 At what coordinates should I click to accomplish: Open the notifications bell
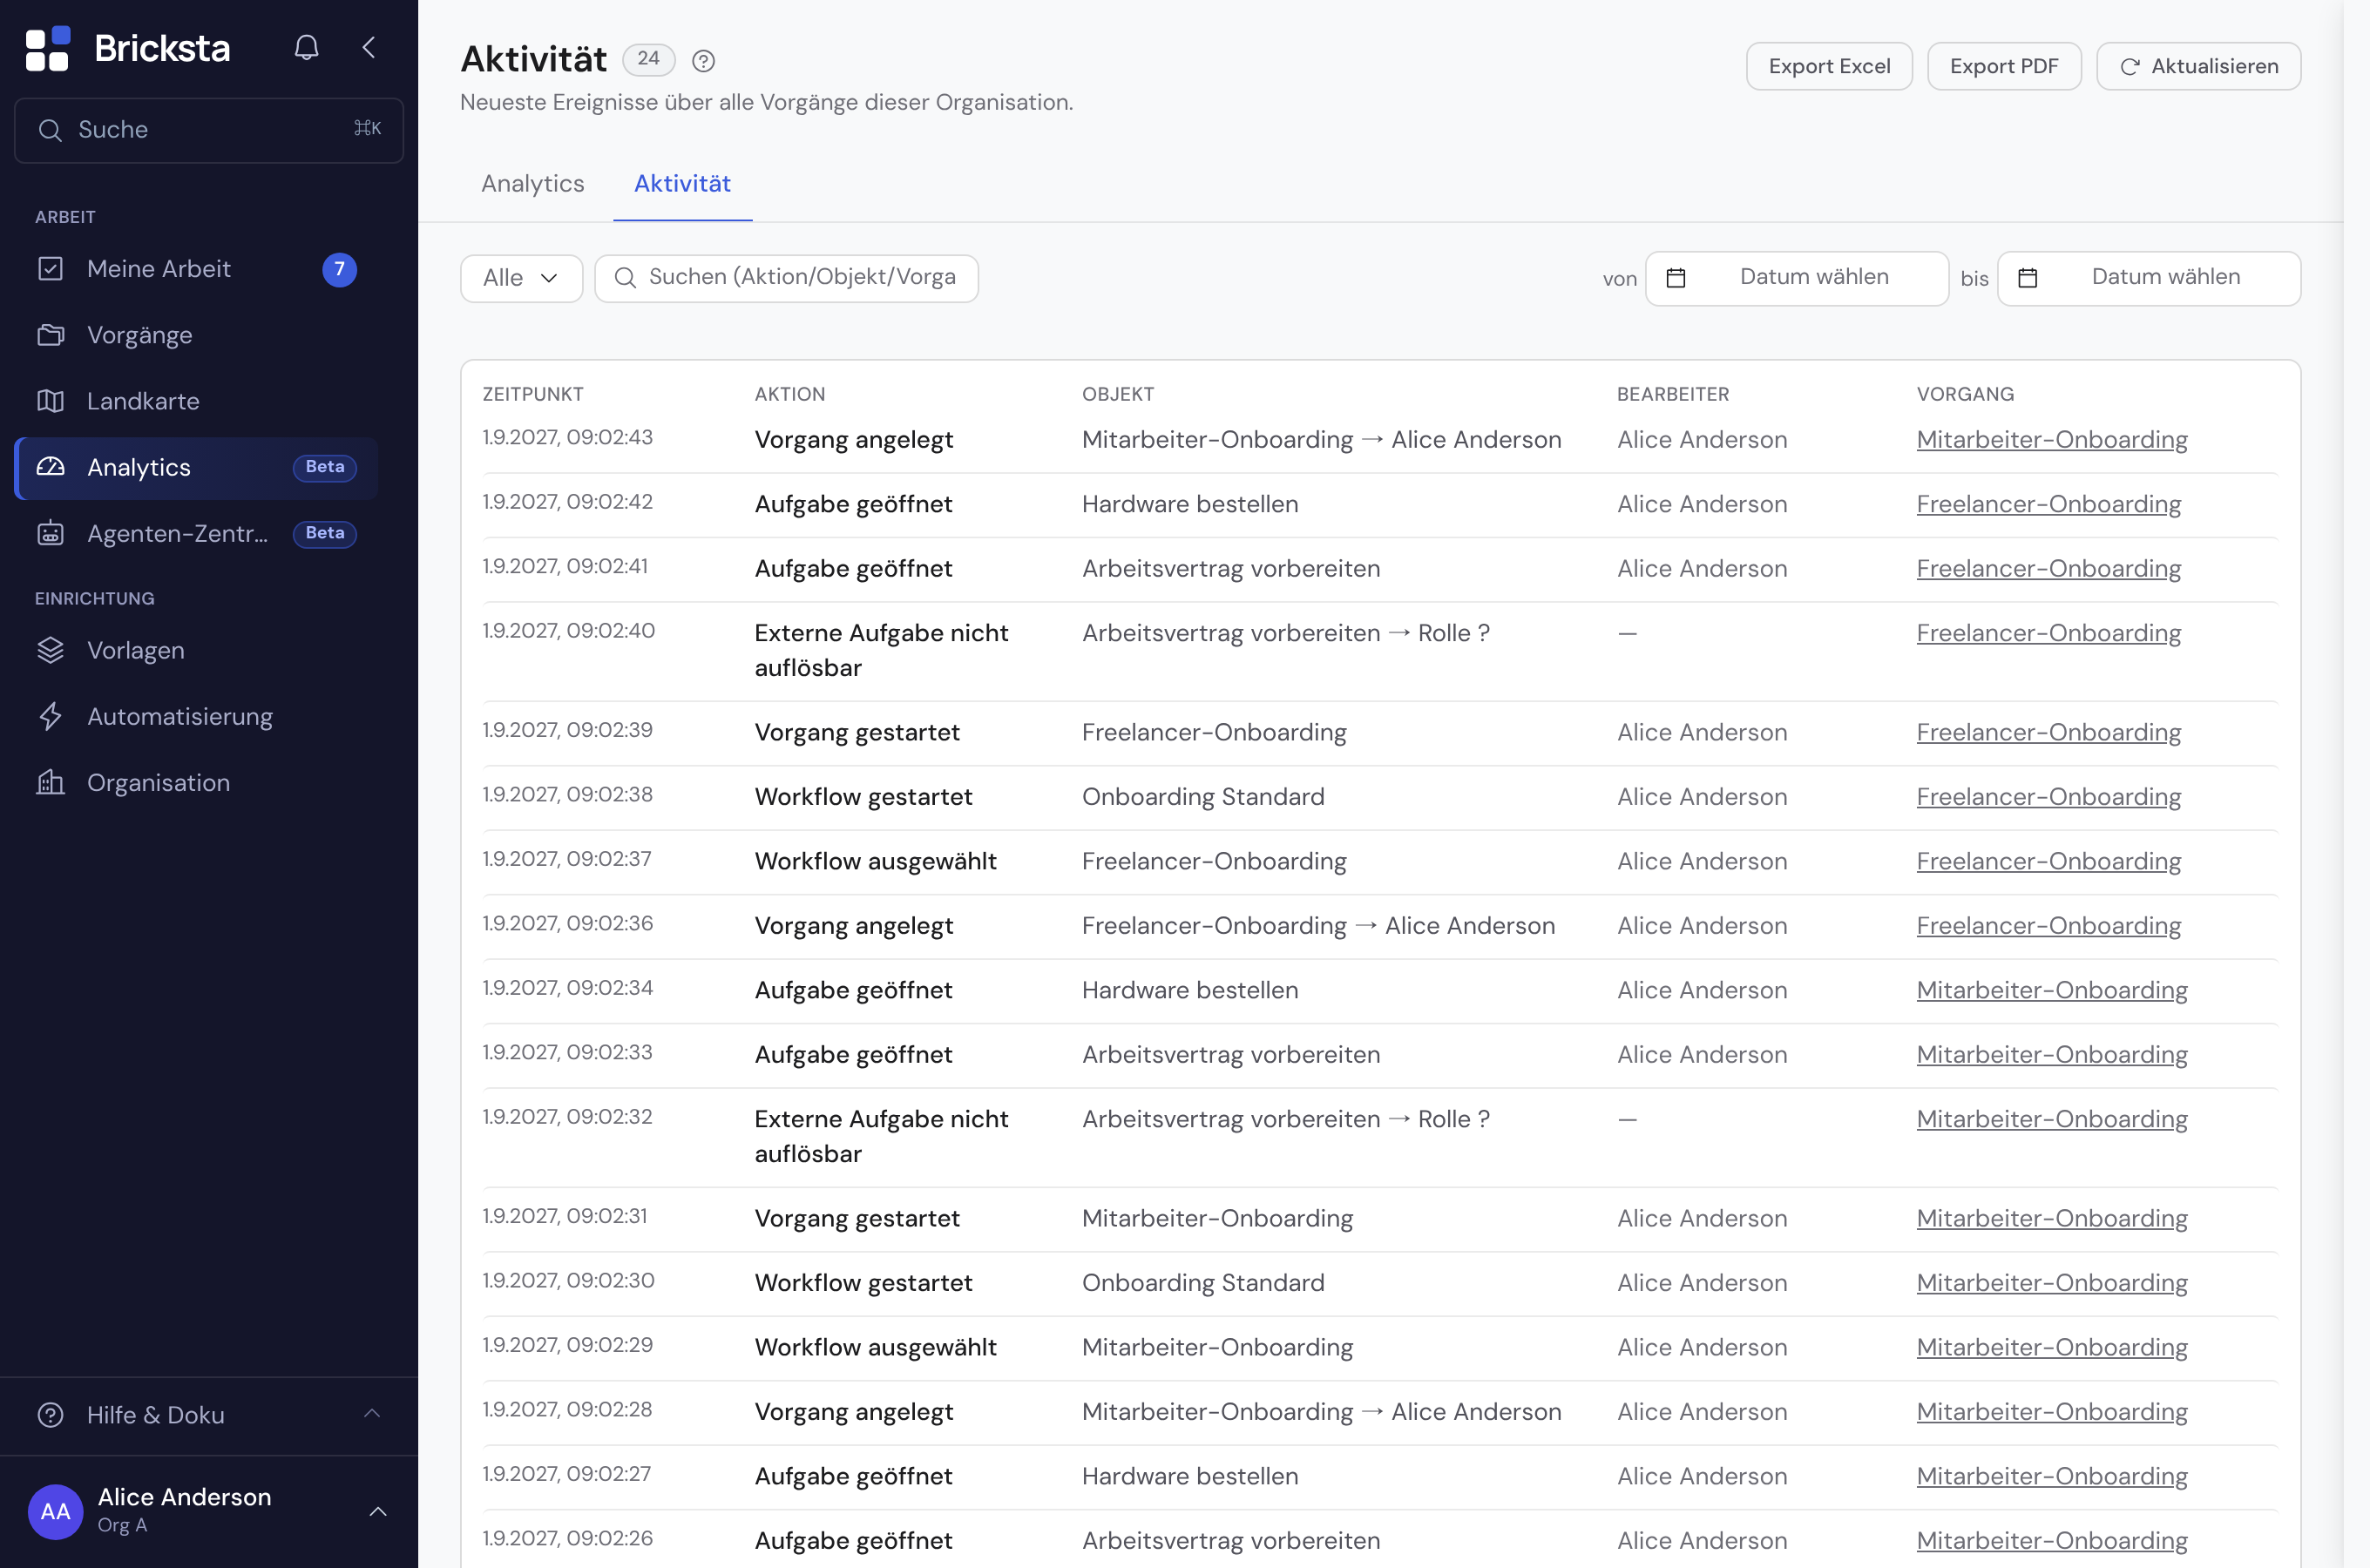click(x=306, y=47)
